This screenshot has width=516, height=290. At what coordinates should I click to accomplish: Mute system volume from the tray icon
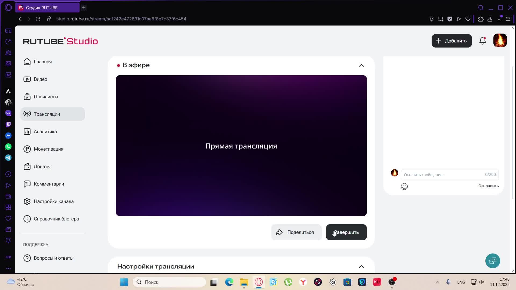pos(482,282)
